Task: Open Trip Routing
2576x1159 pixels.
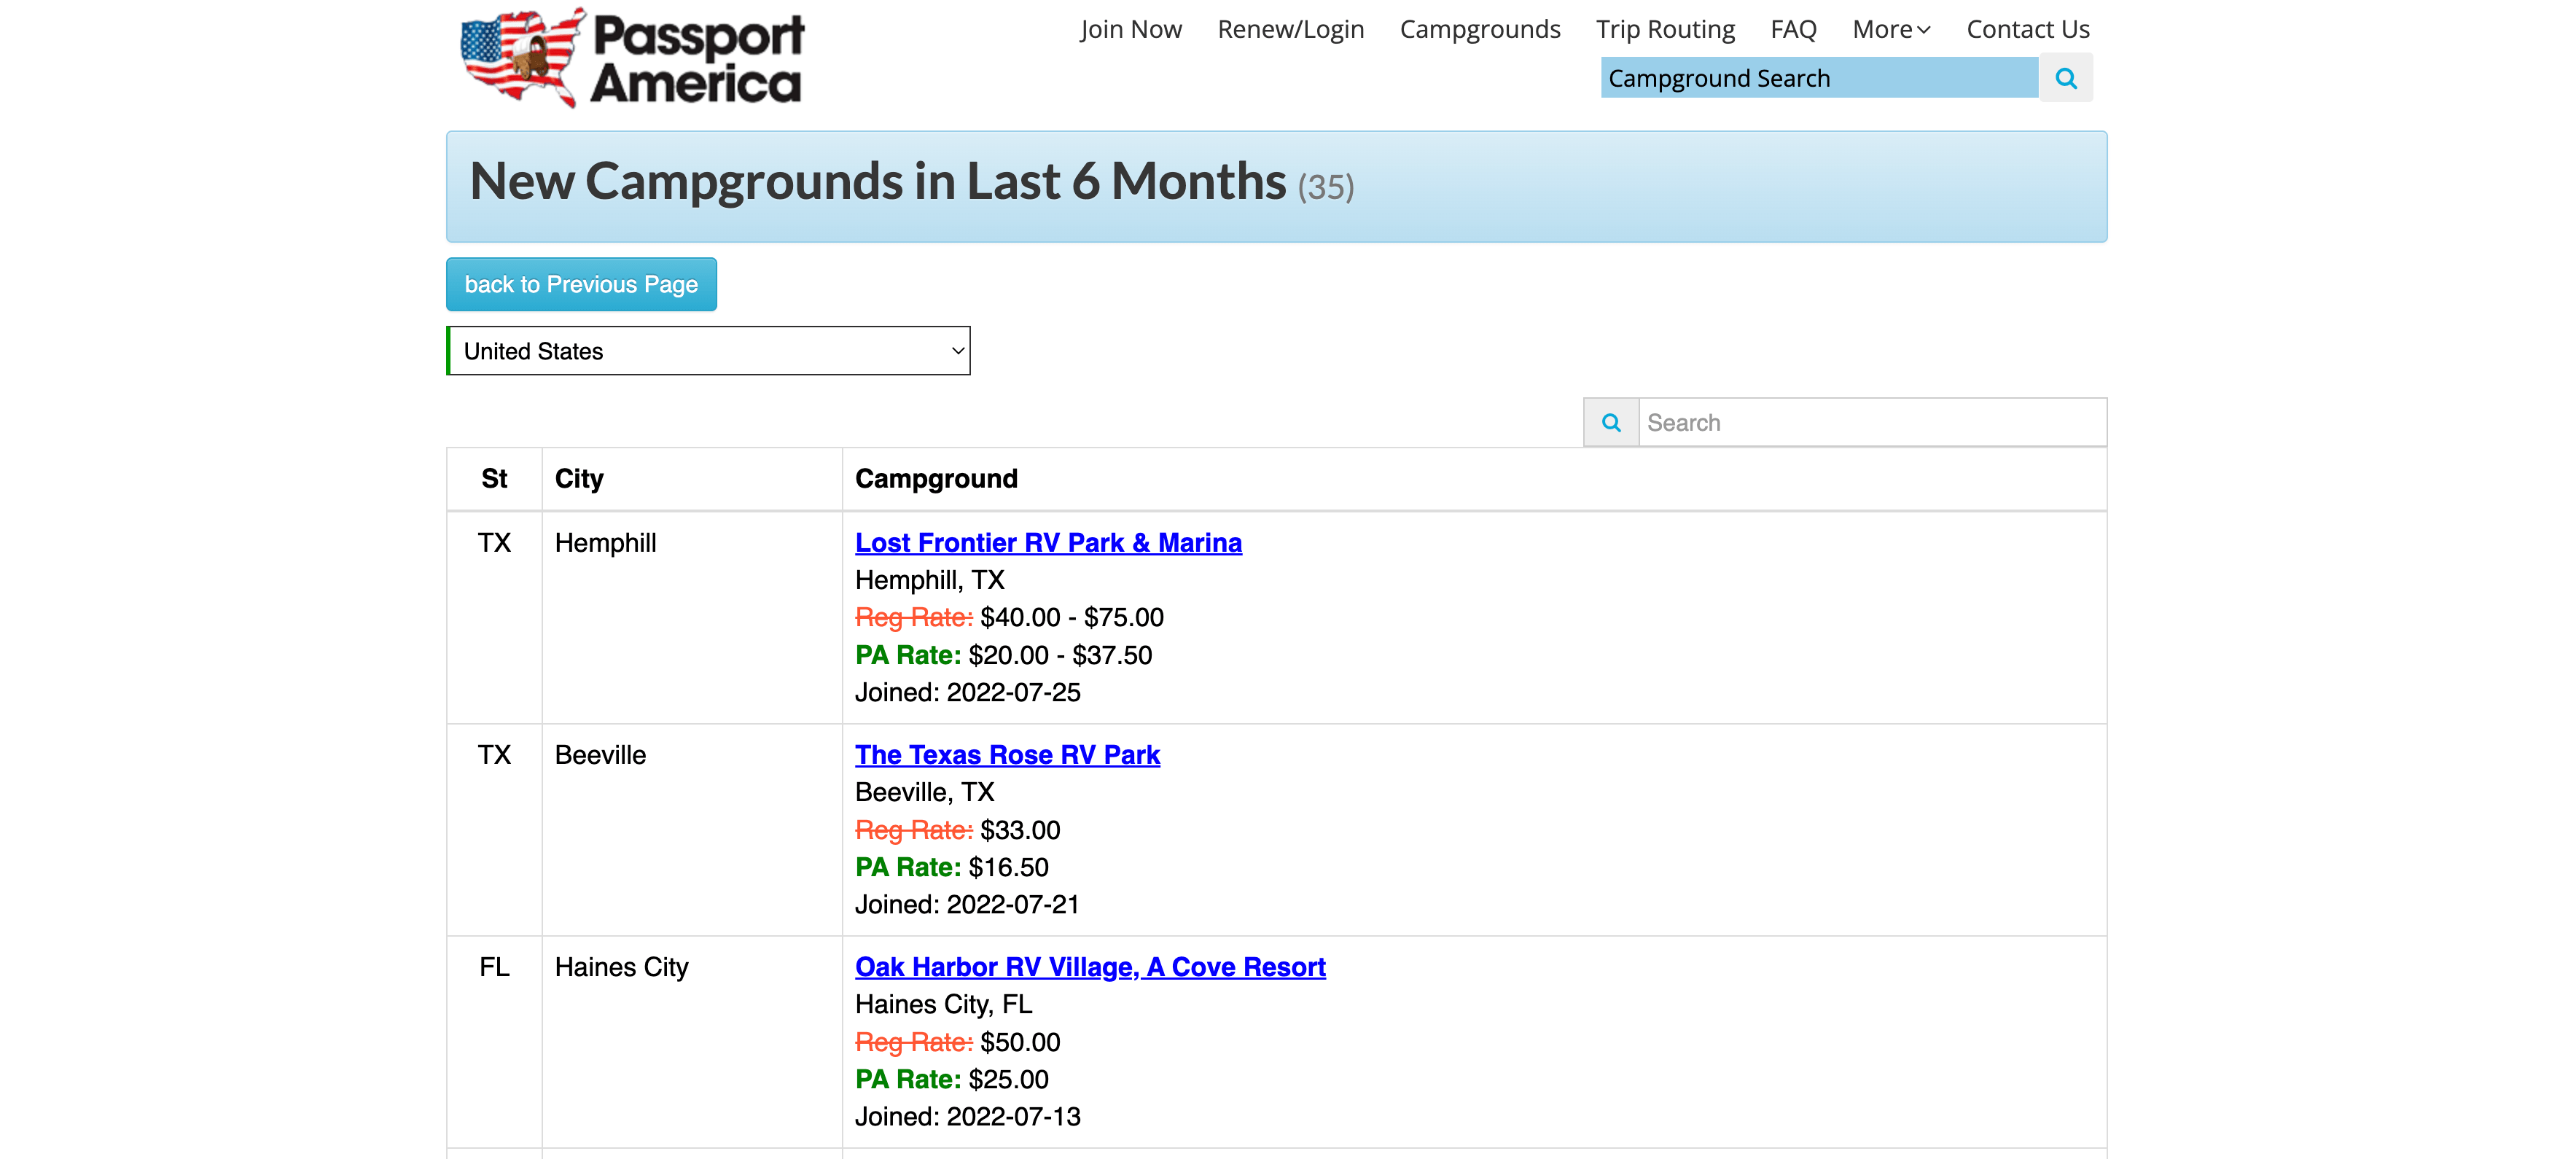Action: pos(1665,29)
